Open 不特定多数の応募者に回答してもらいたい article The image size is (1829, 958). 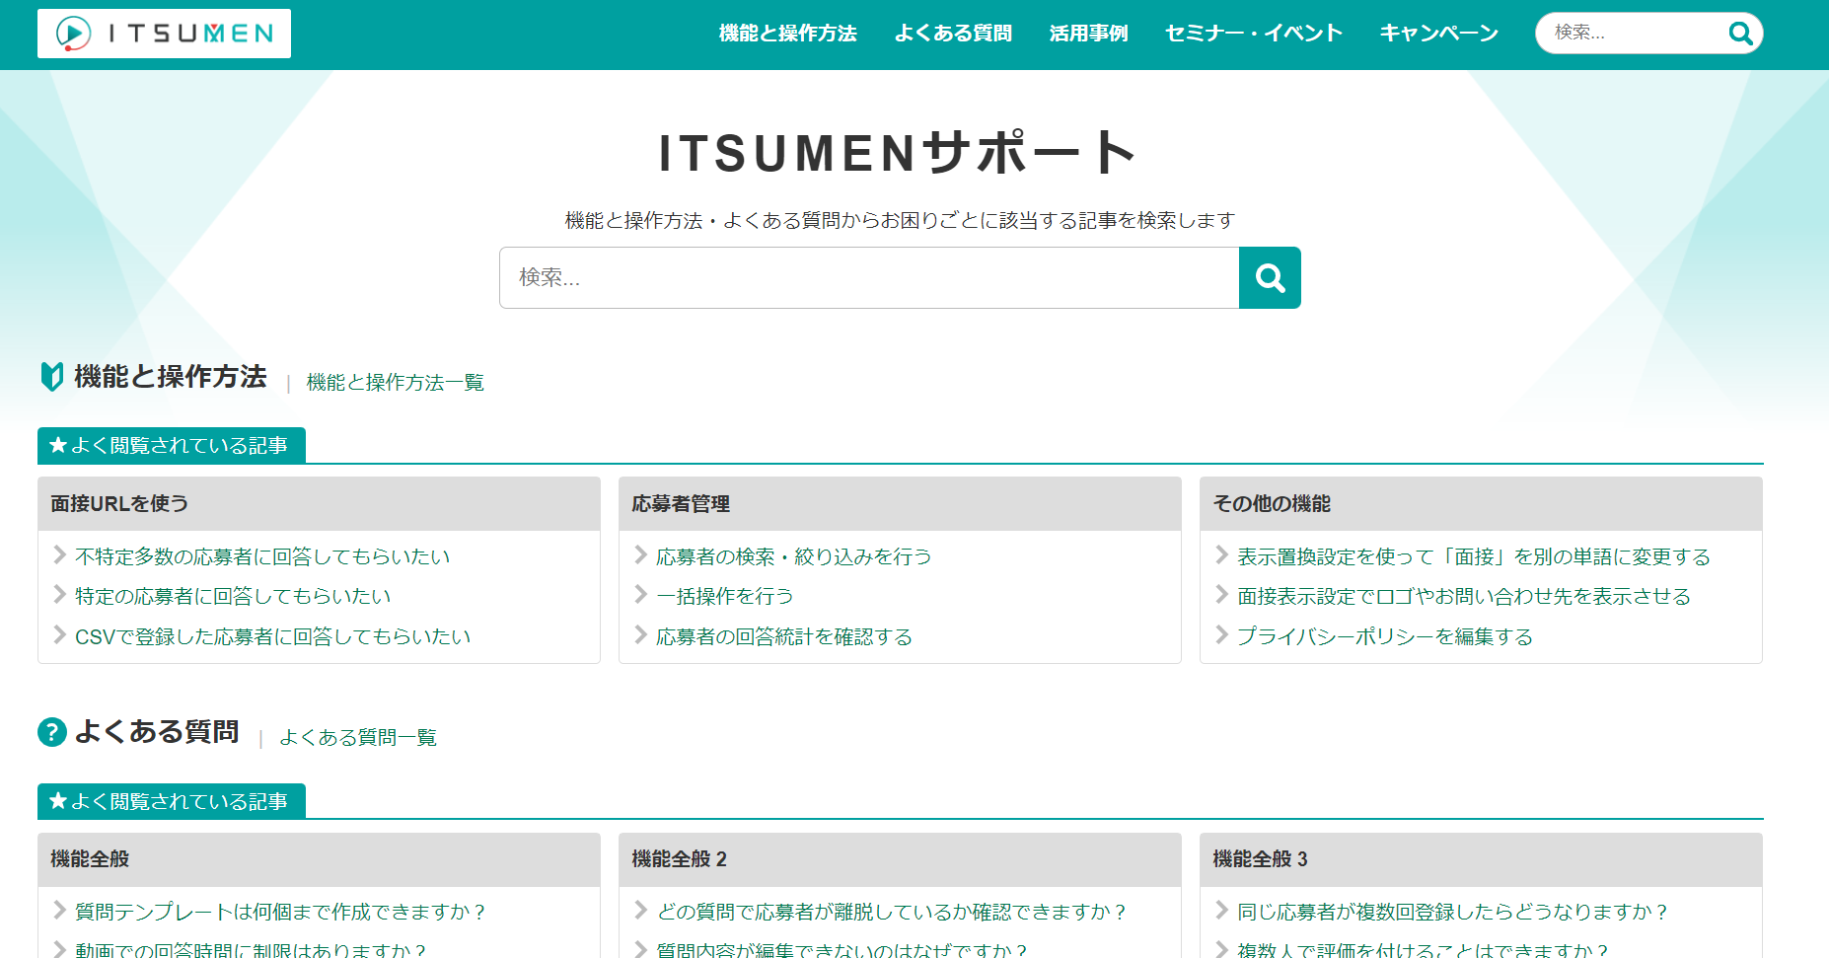(x=262, y=556)
